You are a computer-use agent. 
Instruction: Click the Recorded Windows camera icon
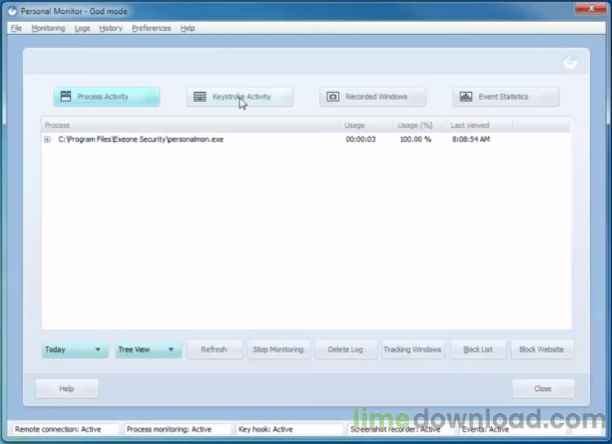pyautogui.click(x=332, y=97)
